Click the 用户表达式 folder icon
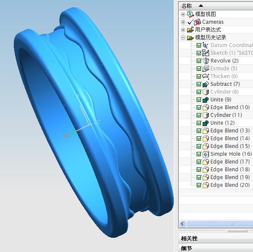The height and width of the screenshot is (252, 253). (x=190, y=30)
